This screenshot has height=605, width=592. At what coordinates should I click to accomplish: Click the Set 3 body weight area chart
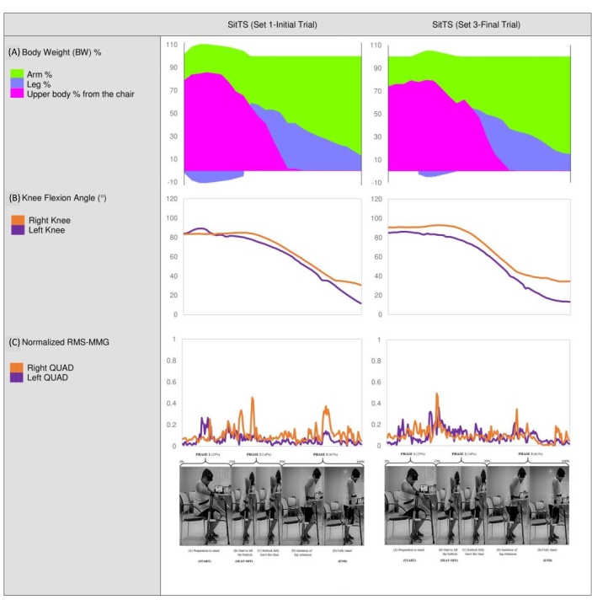click(479, 114)
